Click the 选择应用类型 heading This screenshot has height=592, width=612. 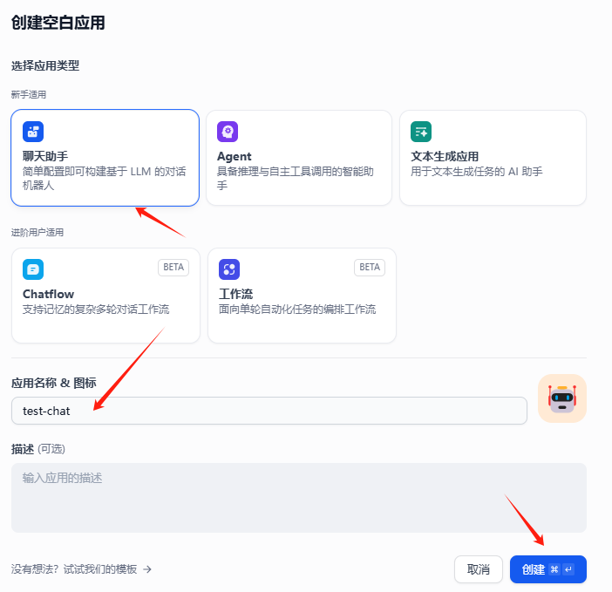45,65
